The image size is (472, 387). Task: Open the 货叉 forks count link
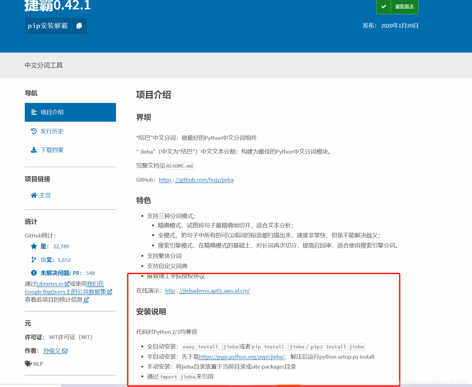pos(55,260)
